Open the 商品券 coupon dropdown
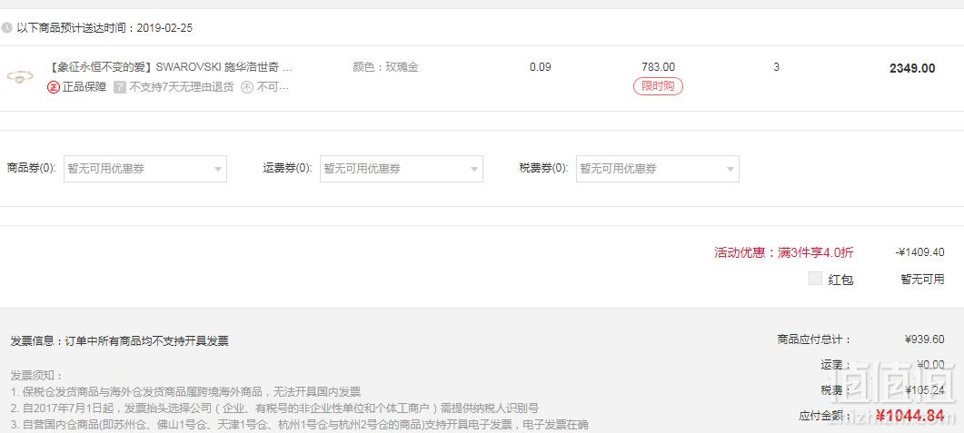 (x=145, y=169)
